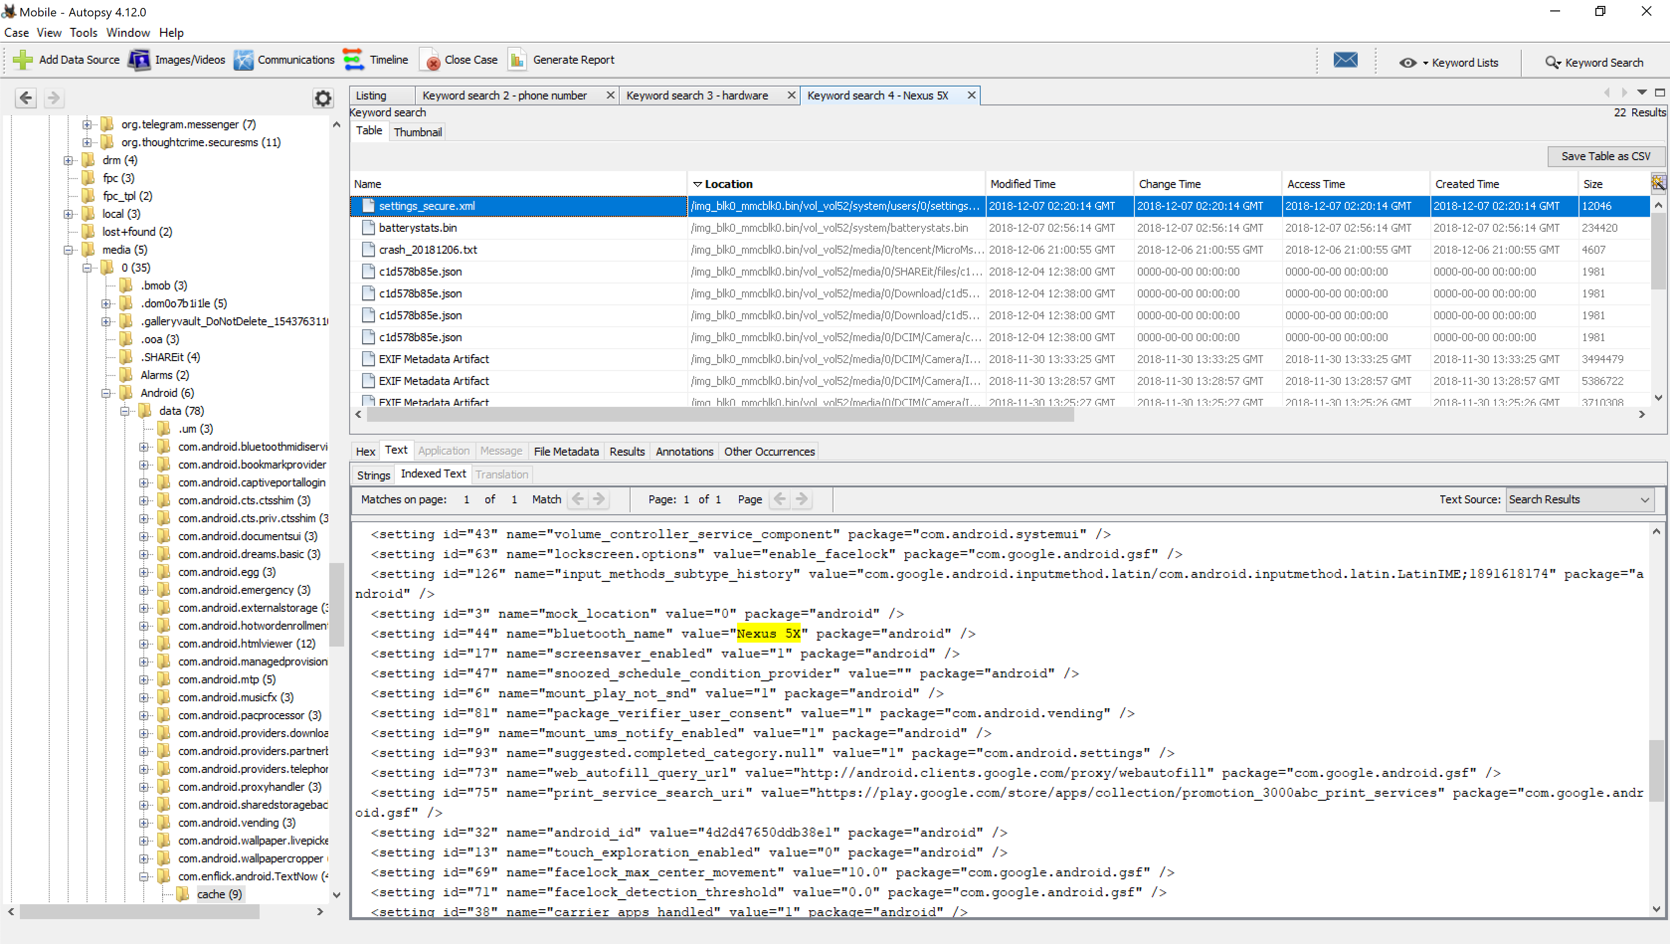Open the Hex content viewer tab
This screenshot has width=1670, height=944.
(366, 451)
